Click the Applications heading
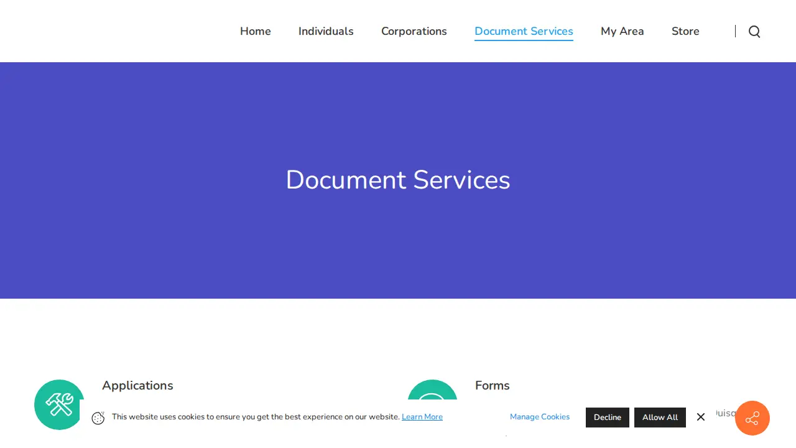The height and width of the screenshot is (448, 796). [x=137, y=385]
